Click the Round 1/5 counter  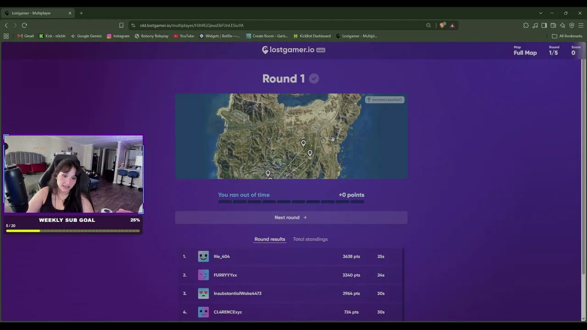pyautogui.click(x=554, y=50)
